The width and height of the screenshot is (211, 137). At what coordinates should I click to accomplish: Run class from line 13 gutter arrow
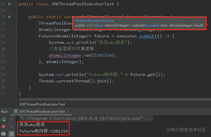pyautogui.click(x=10, y=4)
